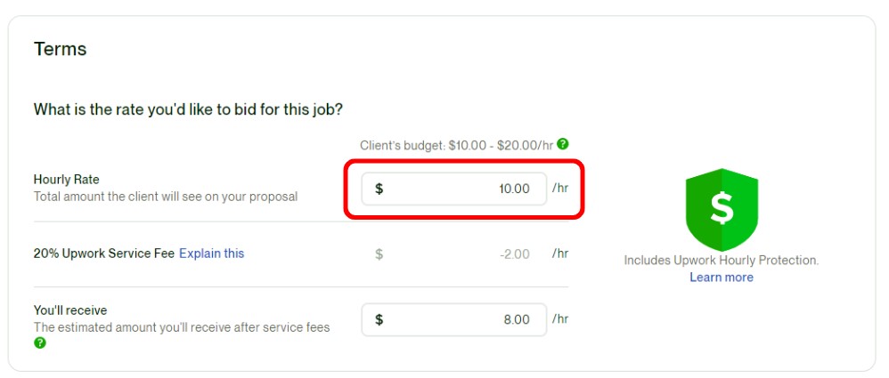Click the estimated amount after service fees description
This screenshot has height=378, width=889.
pos(182,327)
